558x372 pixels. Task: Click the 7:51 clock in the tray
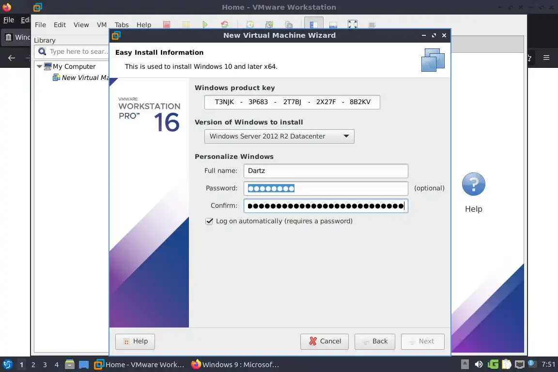548,364
